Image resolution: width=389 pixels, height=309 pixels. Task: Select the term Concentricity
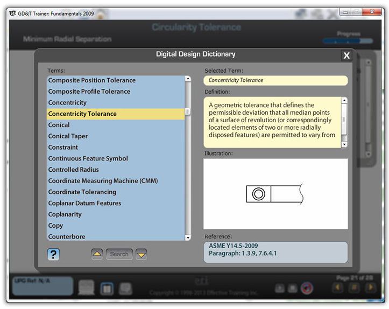67,102
